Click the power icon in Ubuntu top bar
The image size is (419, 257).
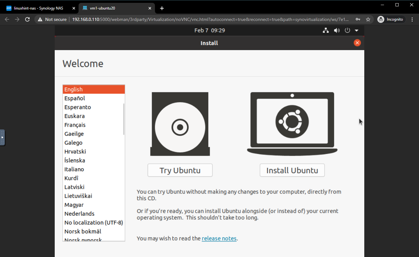tap(347, 30)
